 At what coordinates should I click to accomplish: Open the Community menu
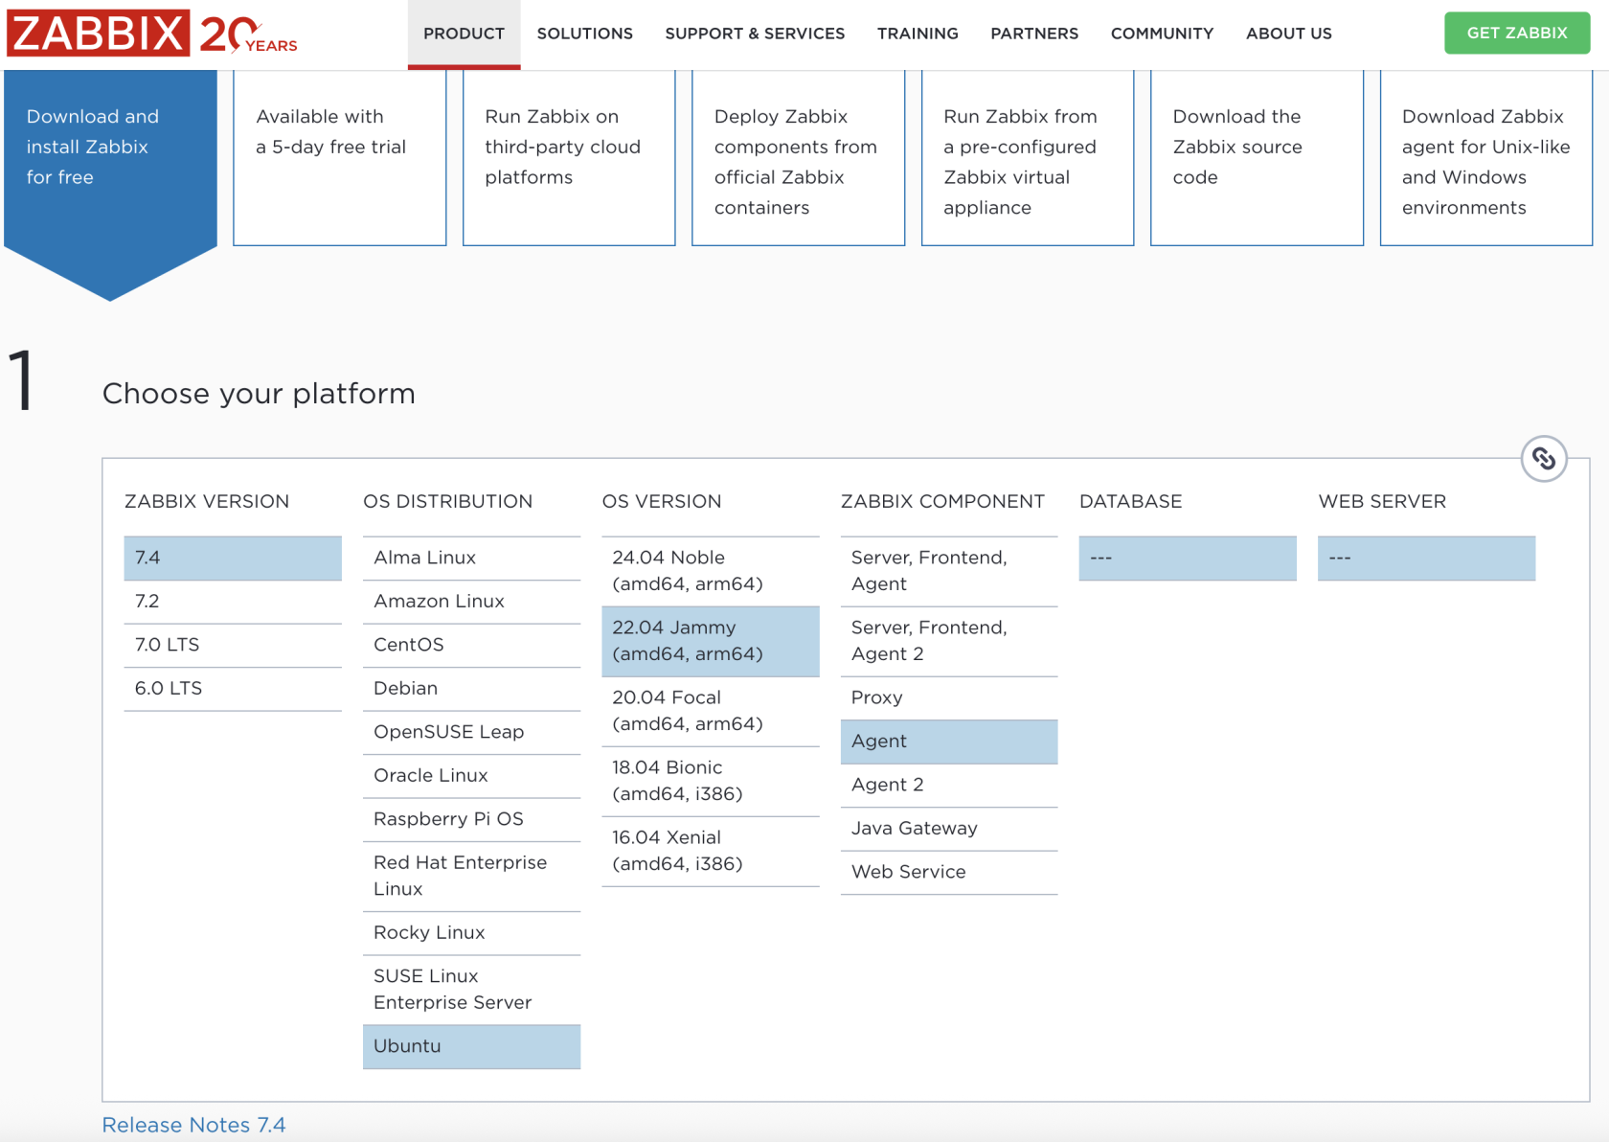tap(1162, 34)
